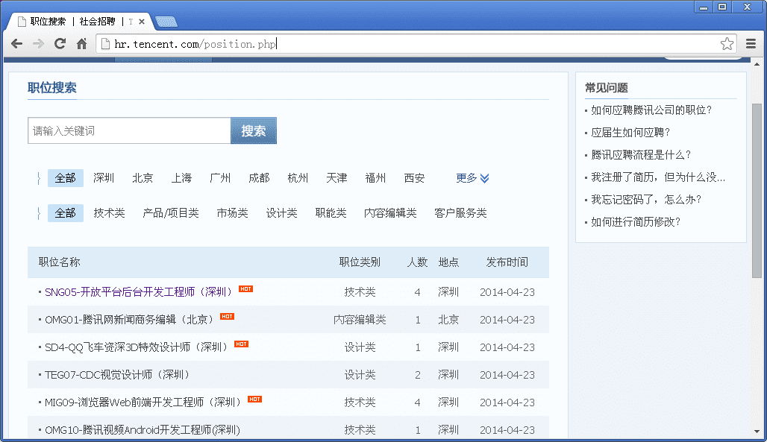Click the 人数 column header

pos(417,262)
